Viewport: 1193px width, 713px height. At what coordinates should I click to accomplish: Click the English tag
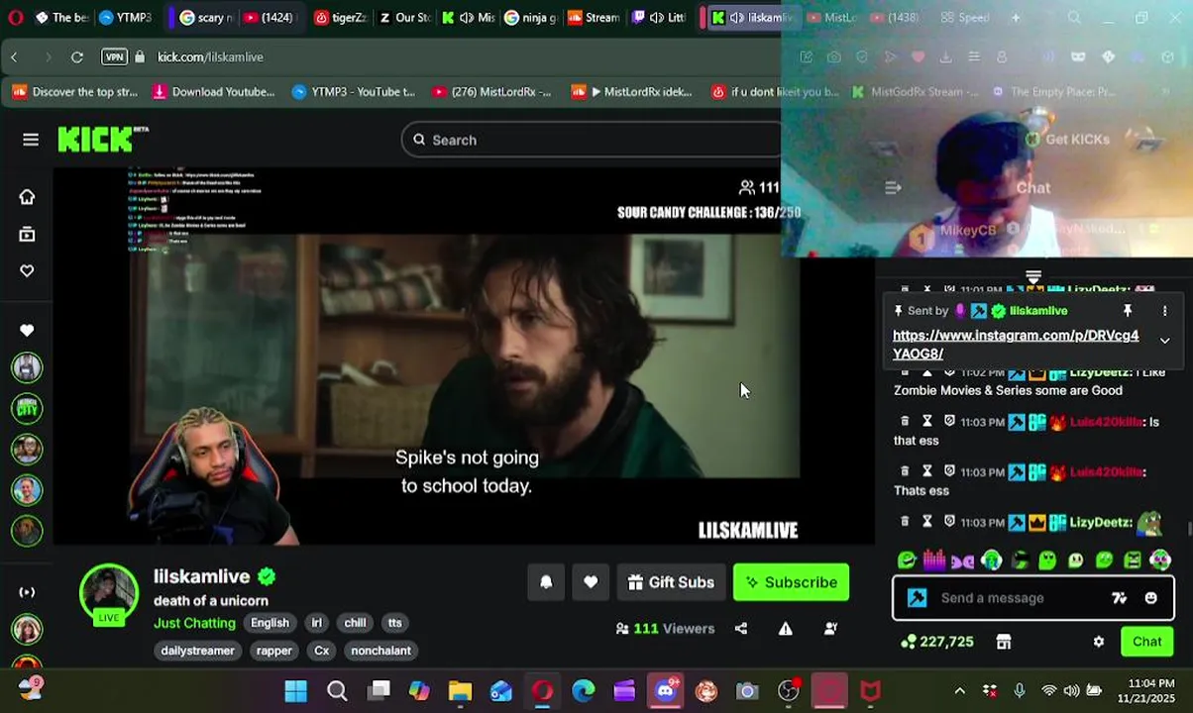270,623
